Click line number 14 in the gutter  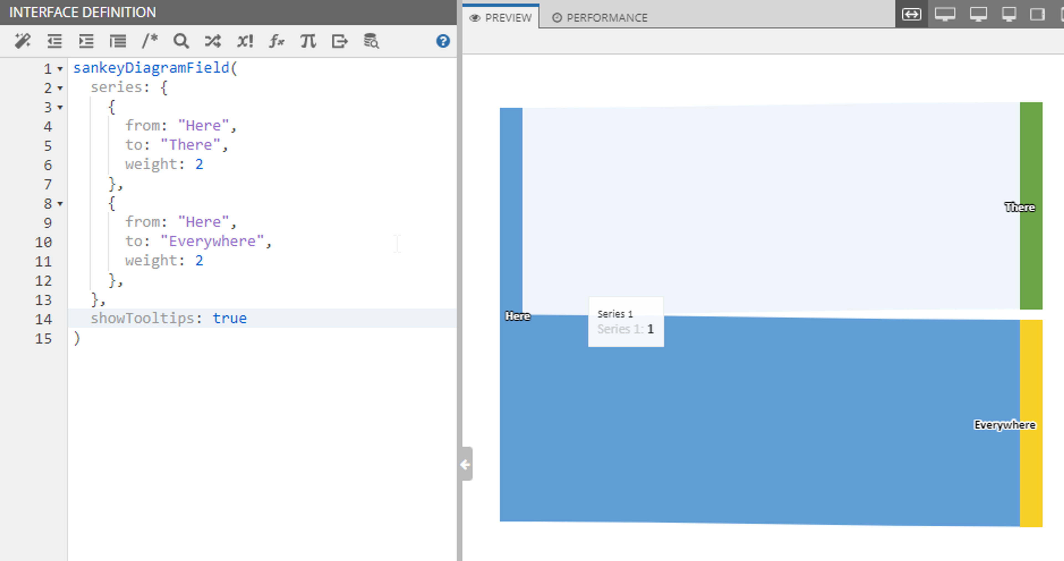pyautogui.click(x=44, y=319)
